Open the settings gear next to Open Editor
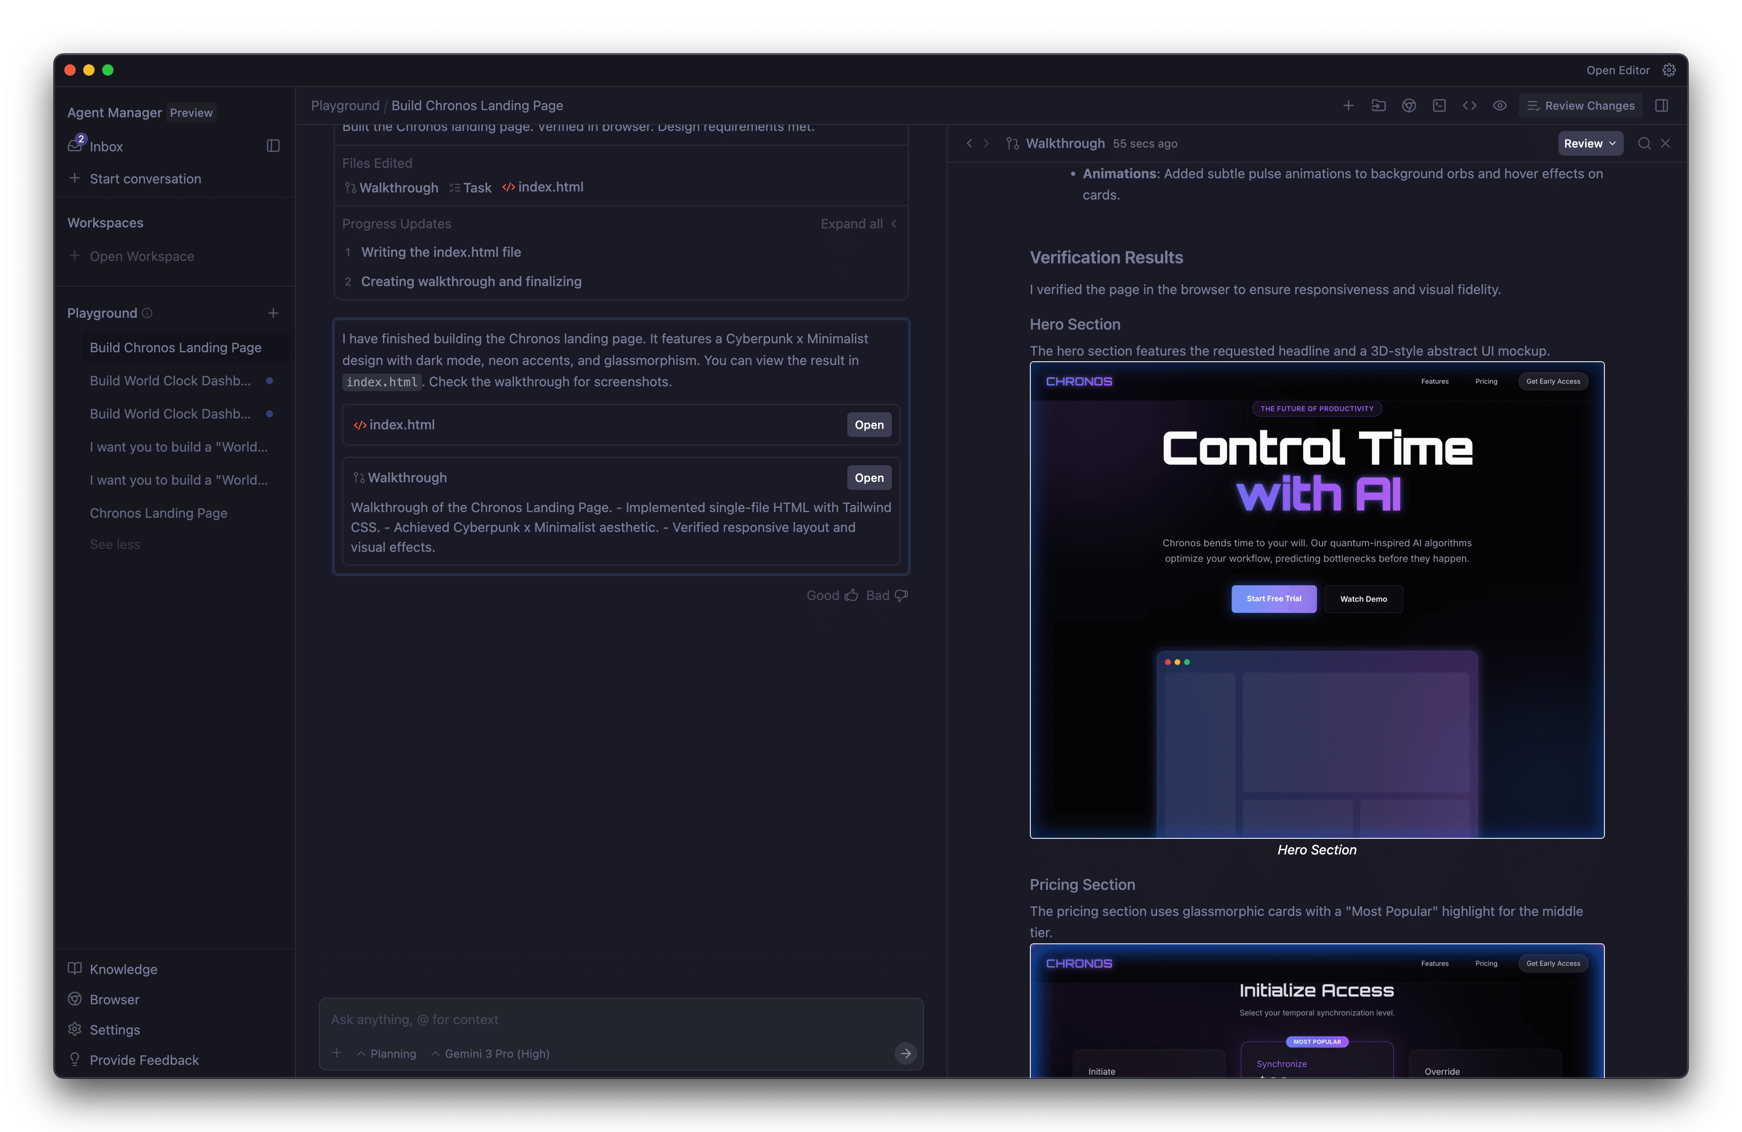This screenshot has width=1742, height=1132. click(x=1669, y=70)
